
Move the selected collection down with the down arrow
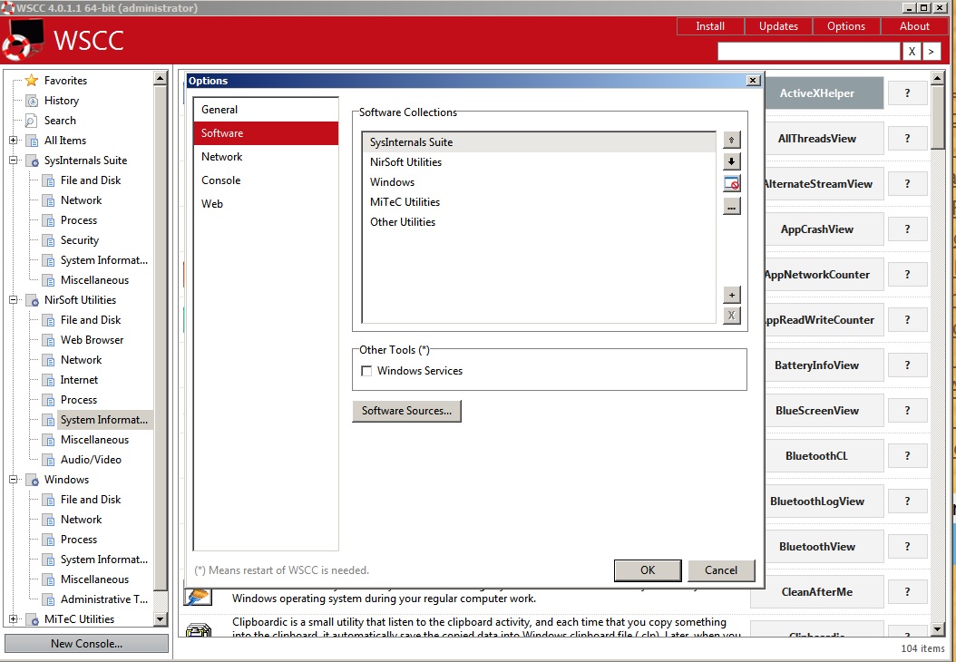[x=732, y=161]
